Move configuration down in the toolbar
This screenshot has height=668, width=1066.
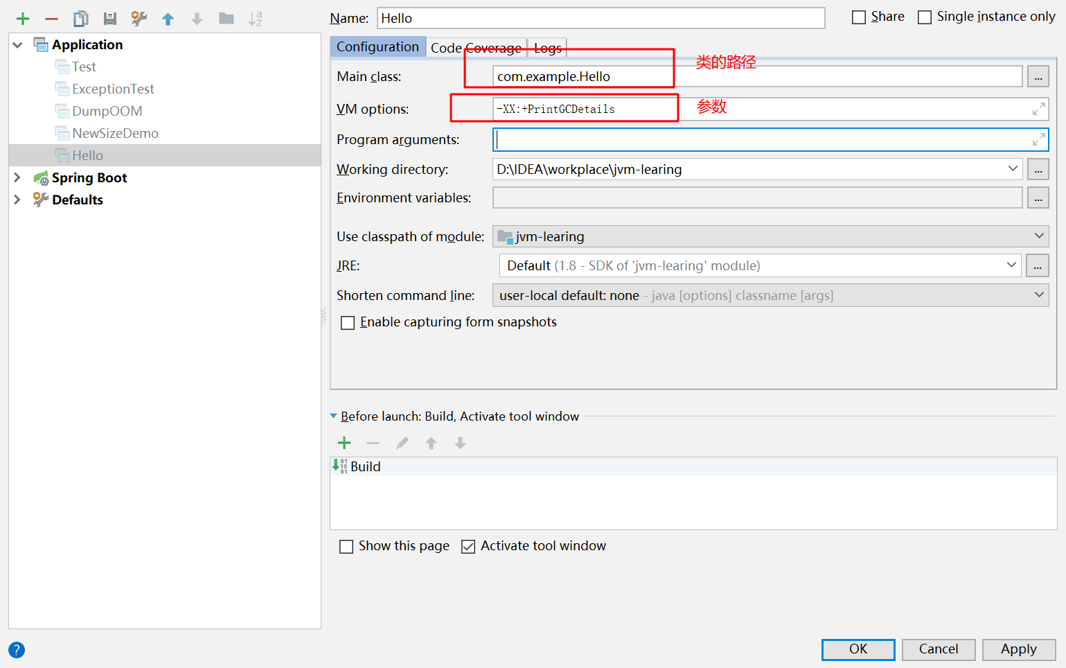(x=197, y=19)
